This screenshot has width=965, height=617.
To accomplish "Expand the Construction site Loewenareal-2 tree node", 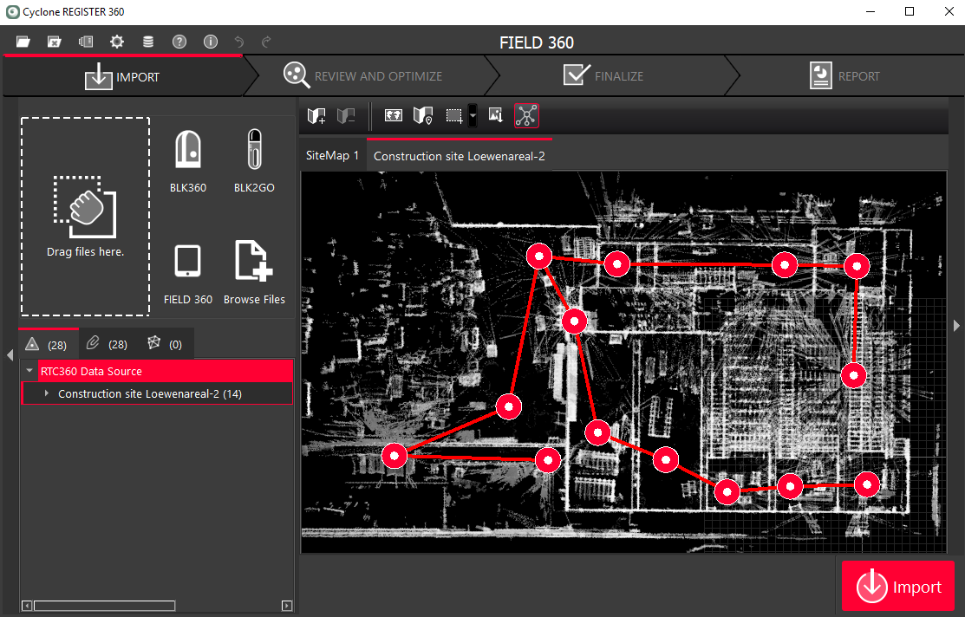I will 46,393.
